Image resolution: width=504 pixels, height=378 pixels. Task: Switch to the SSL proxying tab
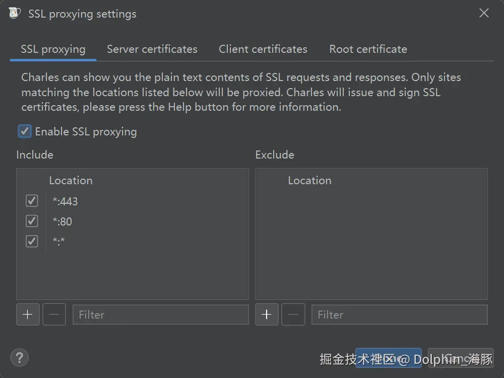(x=53, y=49)
